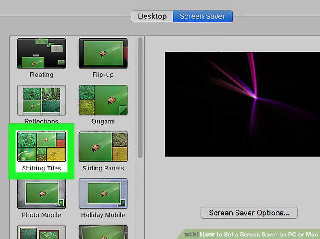Choose the Floating screen saver thumbnail
Screen dimensions: 320x239
(x=42, y=53)
